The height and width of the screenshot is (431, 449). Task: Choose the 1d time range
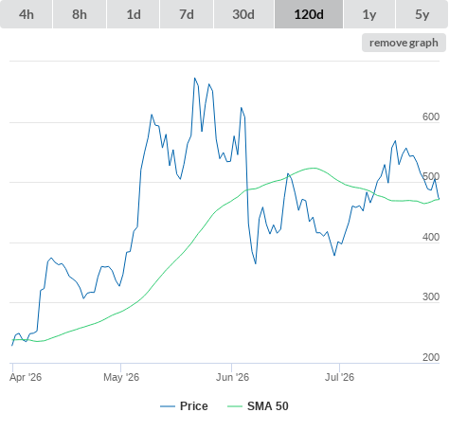click(134, 14)
